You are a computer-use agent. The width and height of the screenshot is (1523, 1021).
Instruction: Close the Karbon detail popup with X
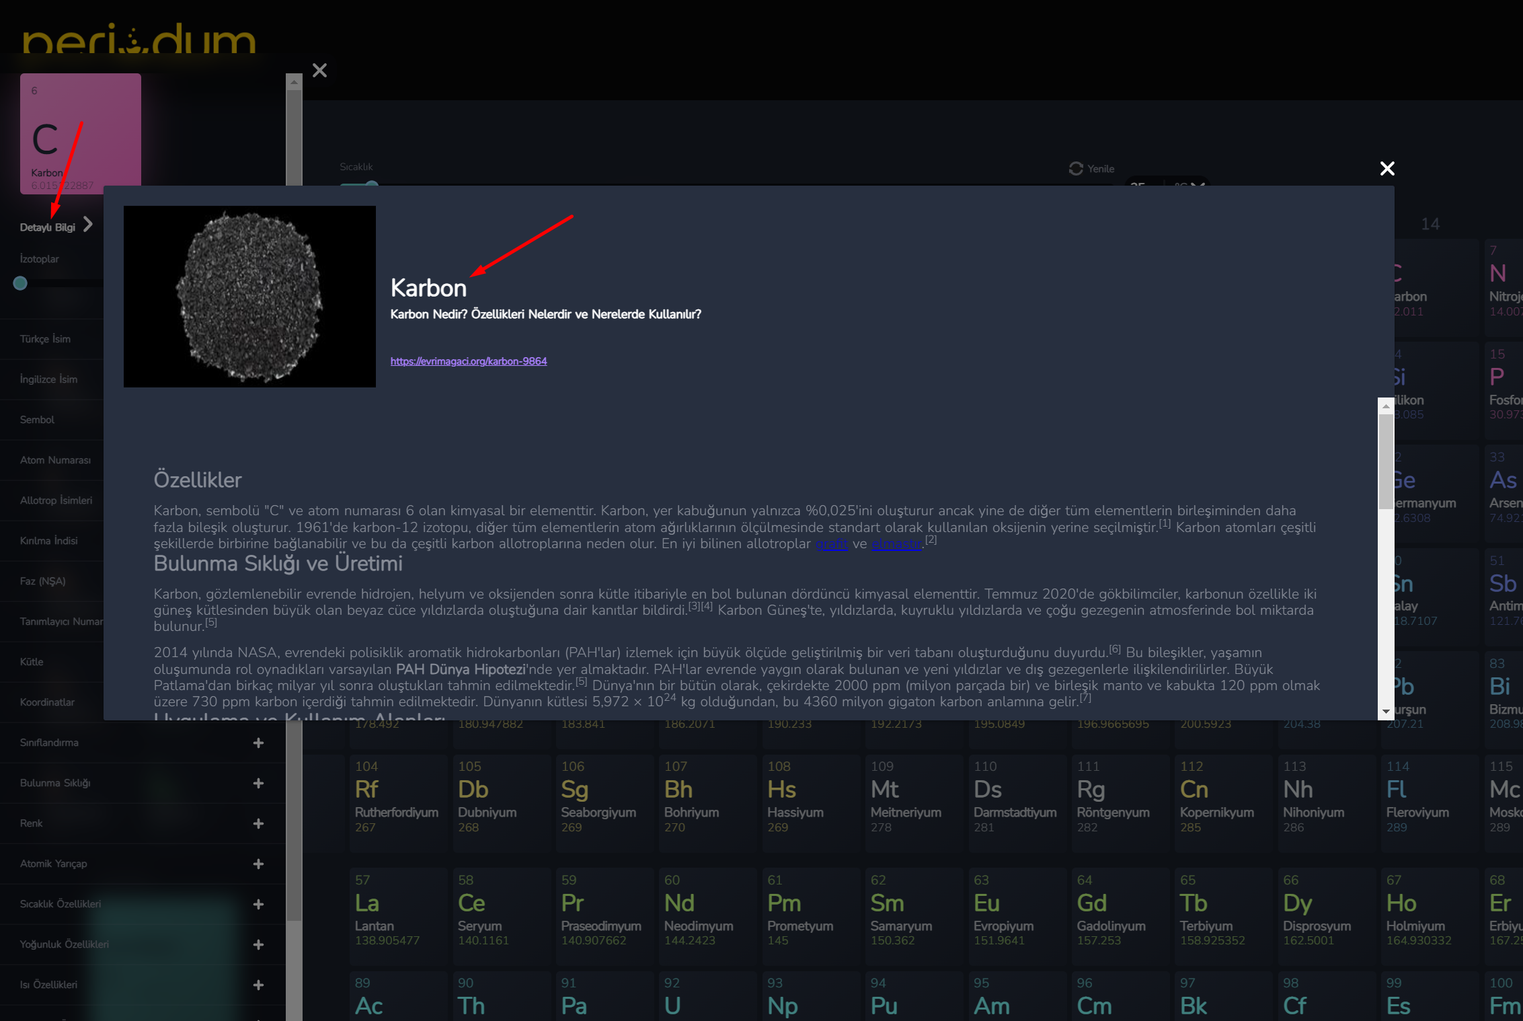tap(1387, 169)
